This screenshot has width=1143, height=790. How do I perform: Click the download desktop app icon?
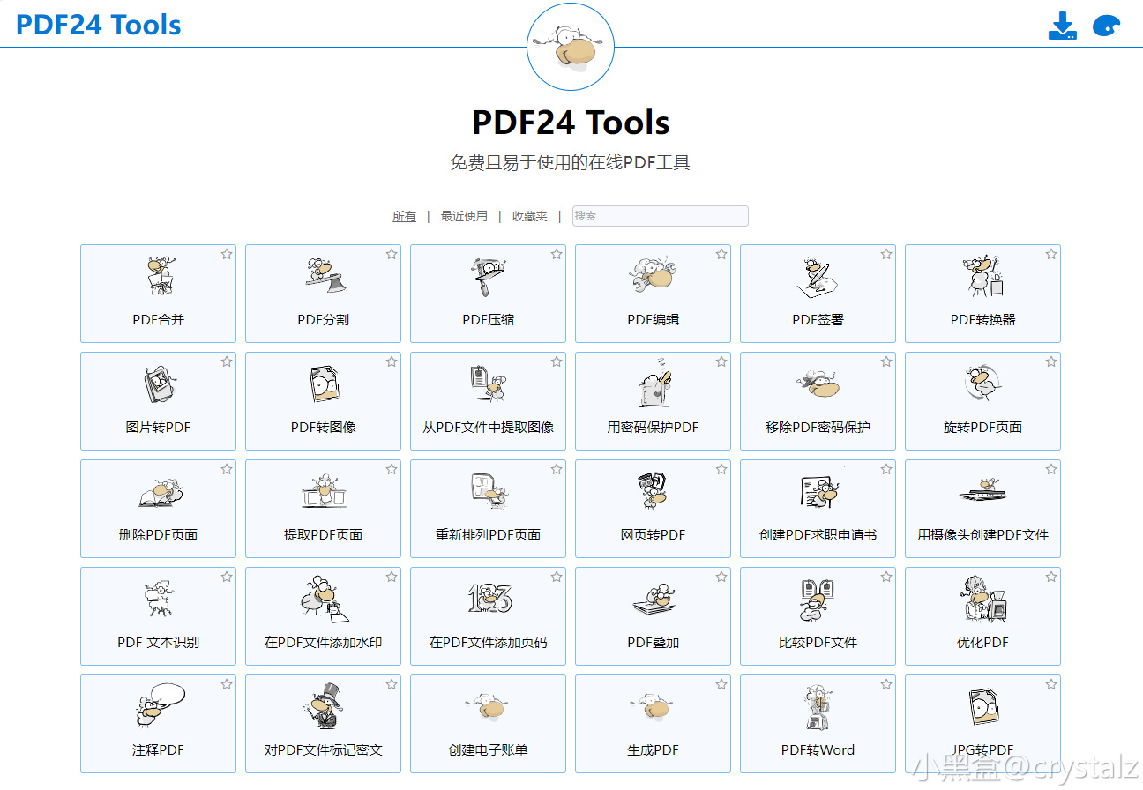pyautogui.click(x=1063, y=26)
